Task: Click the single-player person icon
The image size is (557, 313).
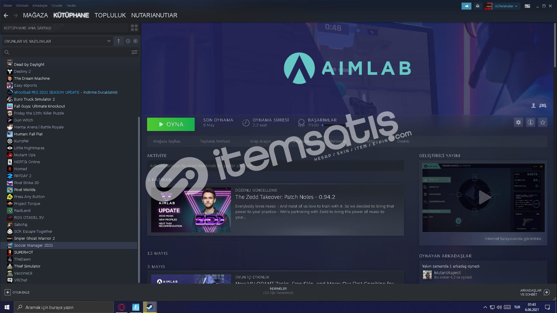Action: 534,106
